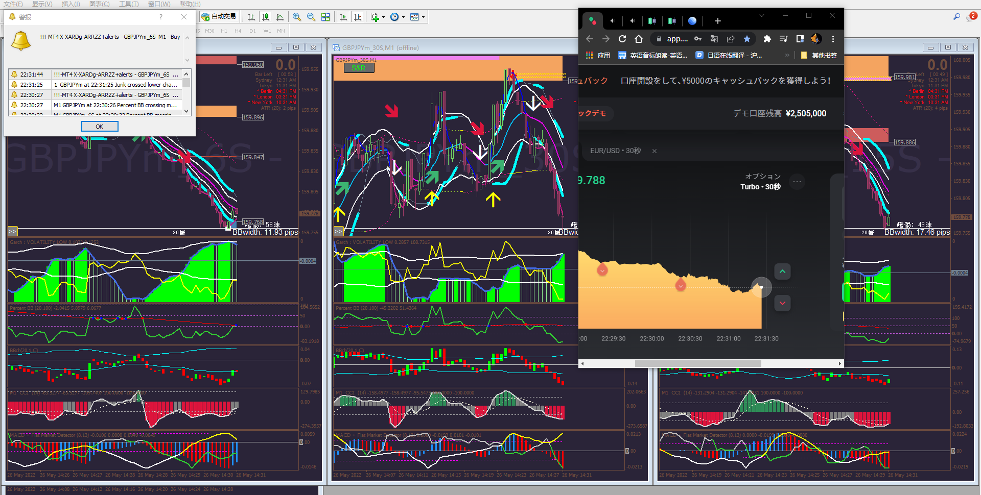Reload the browser page
The width and height of the screenshot is (981, 495).
622,39
